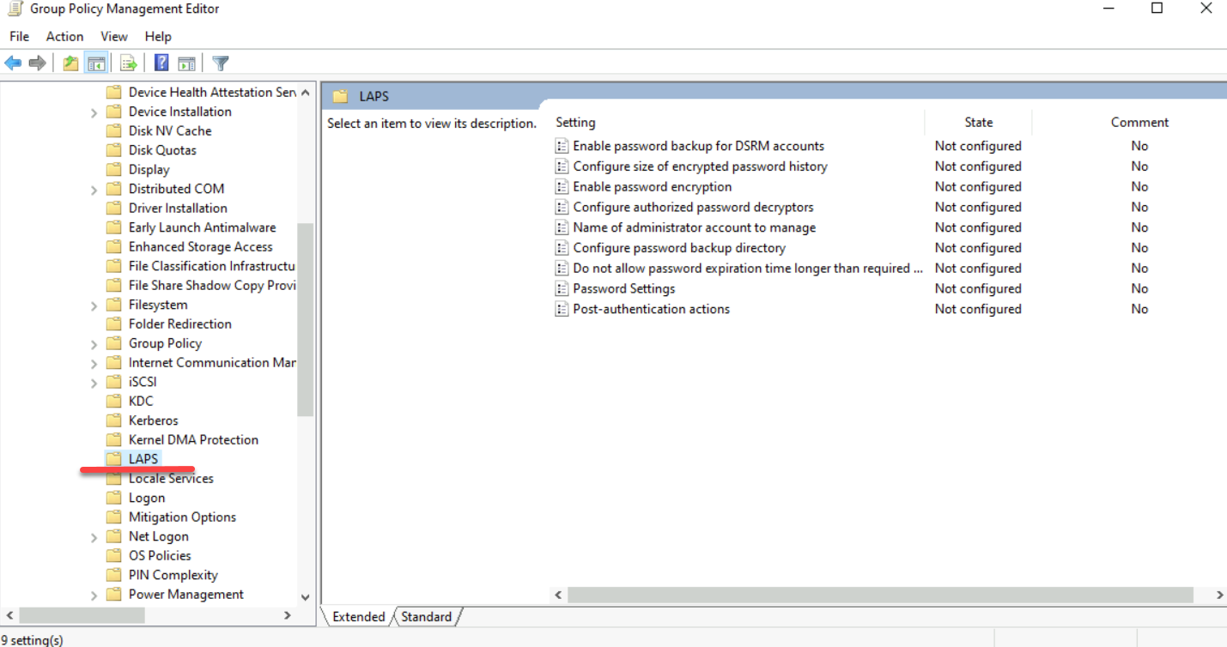Open Help via the question mark icon
This screenshot has width=1227, height=647.
coord(161,62)
